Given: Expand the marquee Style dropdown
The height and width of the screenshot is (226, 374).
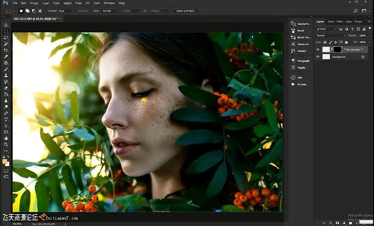Looking at the screenshot, I should pyautogui.click(x=111, y=11).
